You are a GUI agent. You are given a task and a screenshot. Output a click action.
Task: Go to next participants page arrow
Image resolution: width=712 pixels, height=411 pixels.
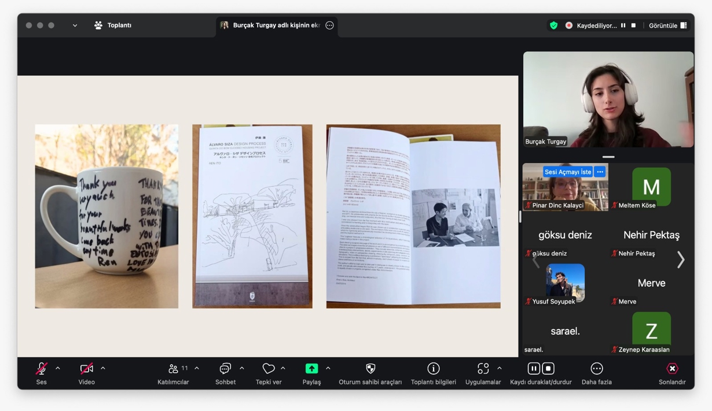tap(681, 260)
